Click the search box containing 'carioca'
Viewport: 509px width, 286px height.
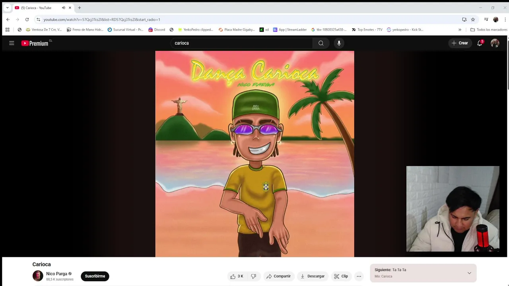pyautogui.click(x=242, y=43)
